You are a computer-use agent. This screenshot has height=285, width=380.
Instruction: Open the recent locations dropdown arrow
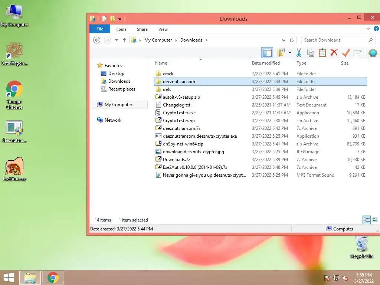coord(116,40)
